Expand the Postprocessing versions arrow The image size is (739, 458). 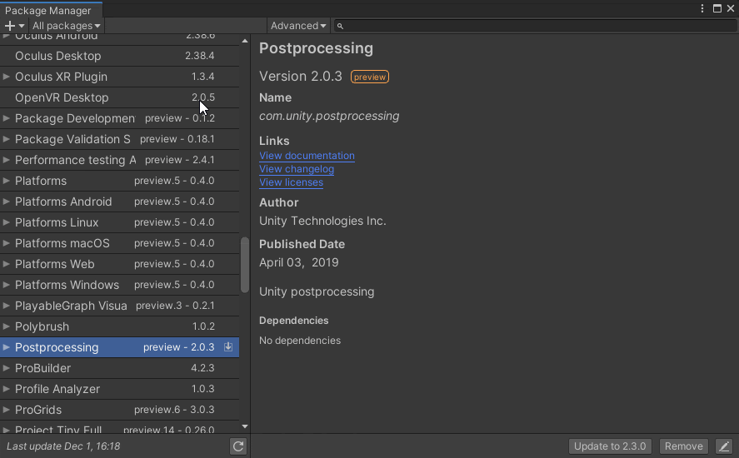pyautogui.click(x=6, y=347)
